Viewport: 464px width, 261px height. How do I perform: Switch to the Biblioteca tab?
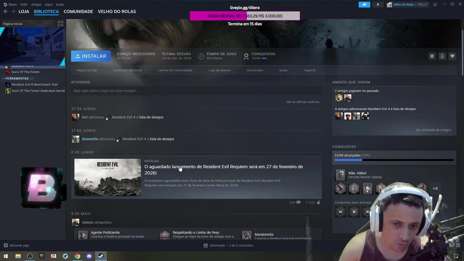[x=46, y=12]
